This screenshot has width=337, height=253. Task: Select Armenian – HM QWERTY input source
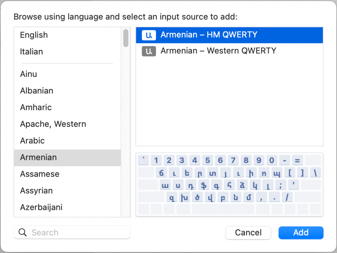pos(229,35)
